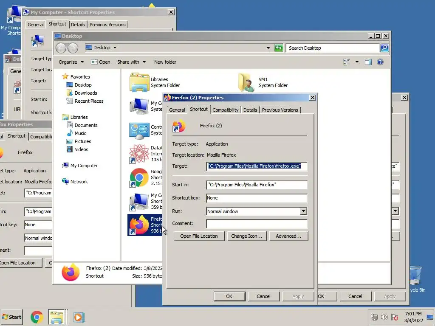This screenshot has height=326, width=435.
Task: Select My Computer shortcut icon with arrow overlay
Action: click(x=139, y=202)
